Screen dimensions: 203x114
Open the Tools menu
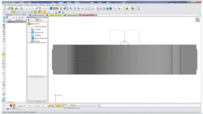pyautogui.click(x=34, y=5)
